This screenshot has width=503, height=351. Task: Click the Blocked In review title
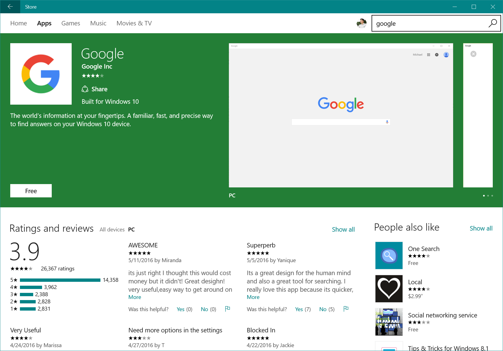[x=261, y=330]
